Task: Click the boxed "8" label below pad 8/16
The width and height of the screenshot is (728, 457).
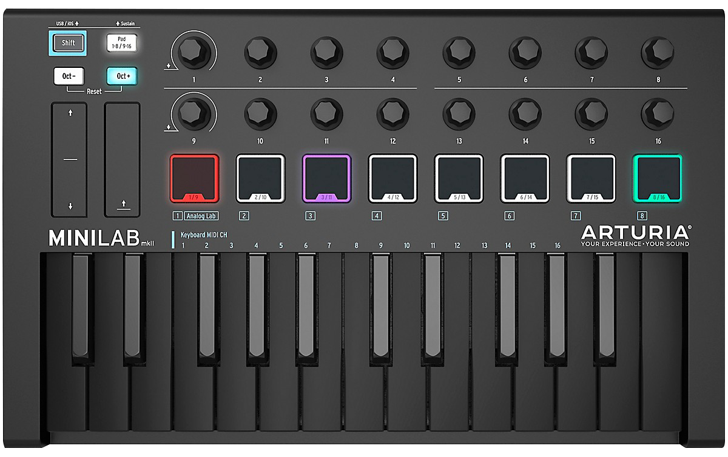Action: (641, 216)
